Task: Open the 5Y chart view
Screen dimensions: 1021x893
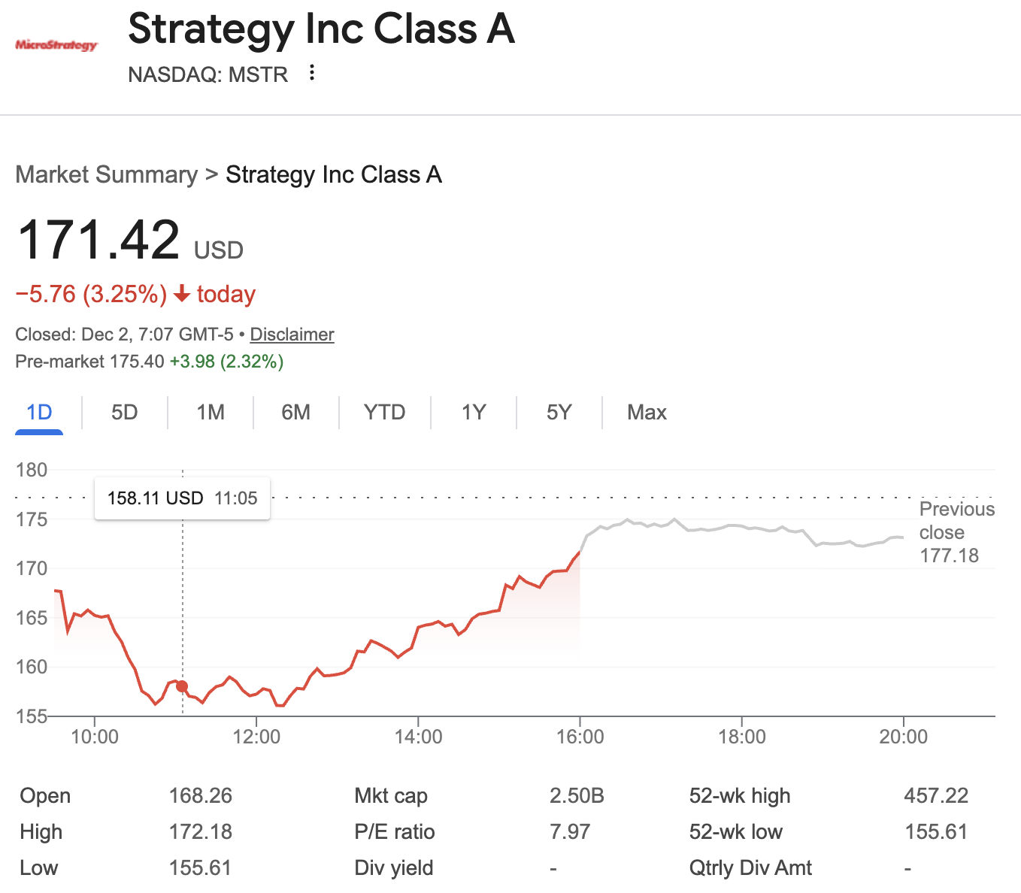Action: pos(559,412)
